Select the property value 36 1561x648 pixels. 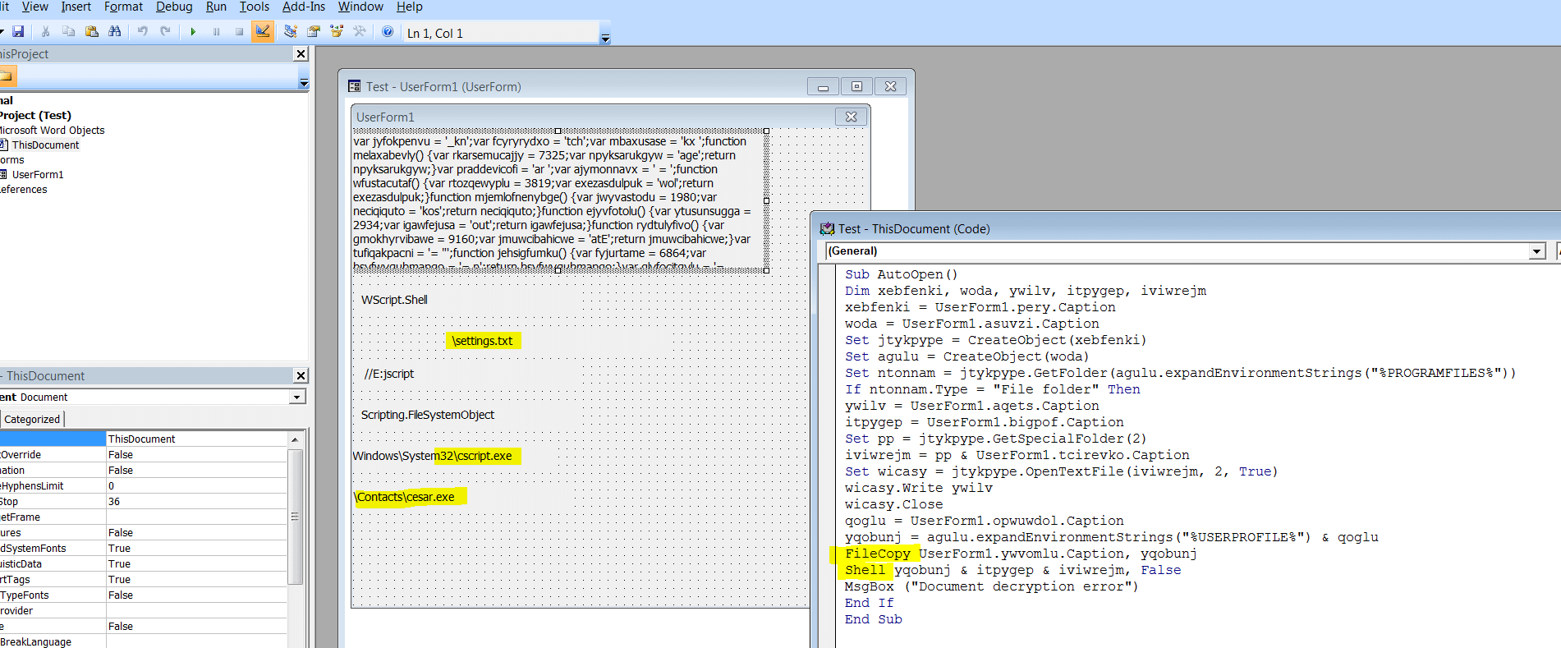point(197,501)
